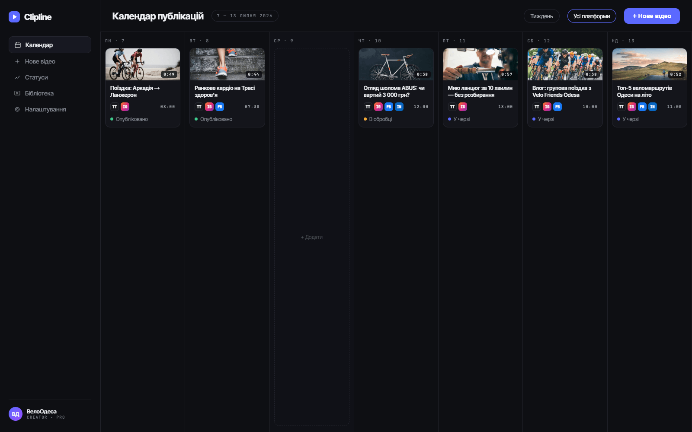Switch the view using Тиждень button
Image resolution: width=692 pixels, height=432 pixels.
541,16
